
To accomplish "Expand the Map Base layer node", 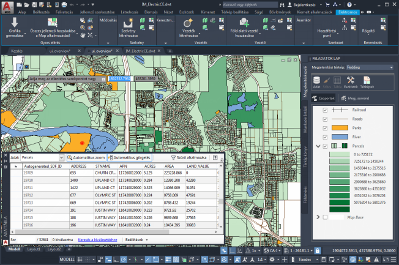I will [x=317, y=217].
